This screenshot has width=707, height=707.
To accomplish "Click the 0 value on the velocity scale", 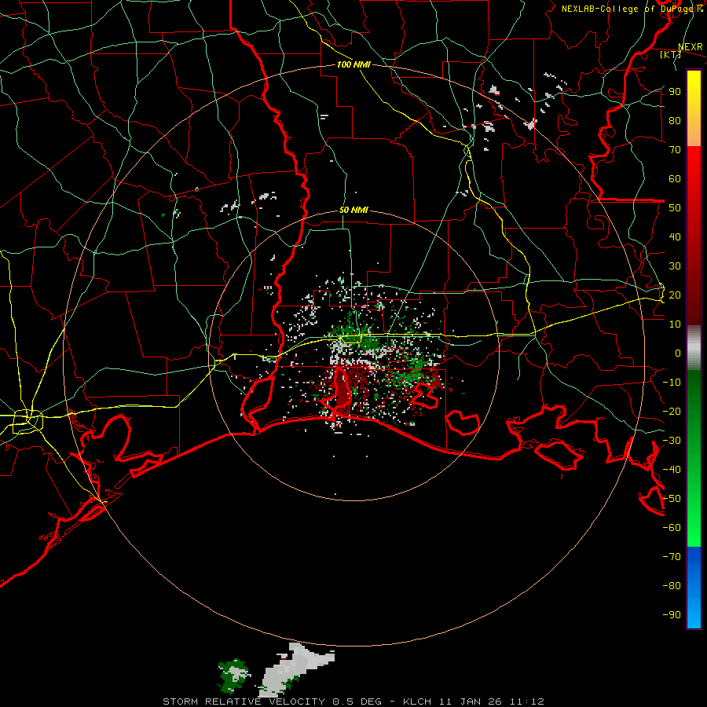I will point(678,353).
